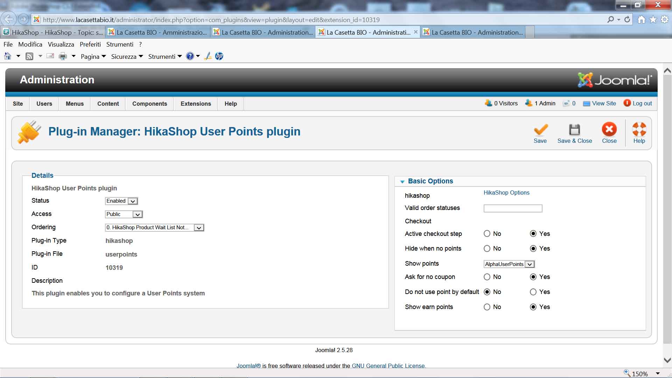Open the Extensions menu

point(196,104)
